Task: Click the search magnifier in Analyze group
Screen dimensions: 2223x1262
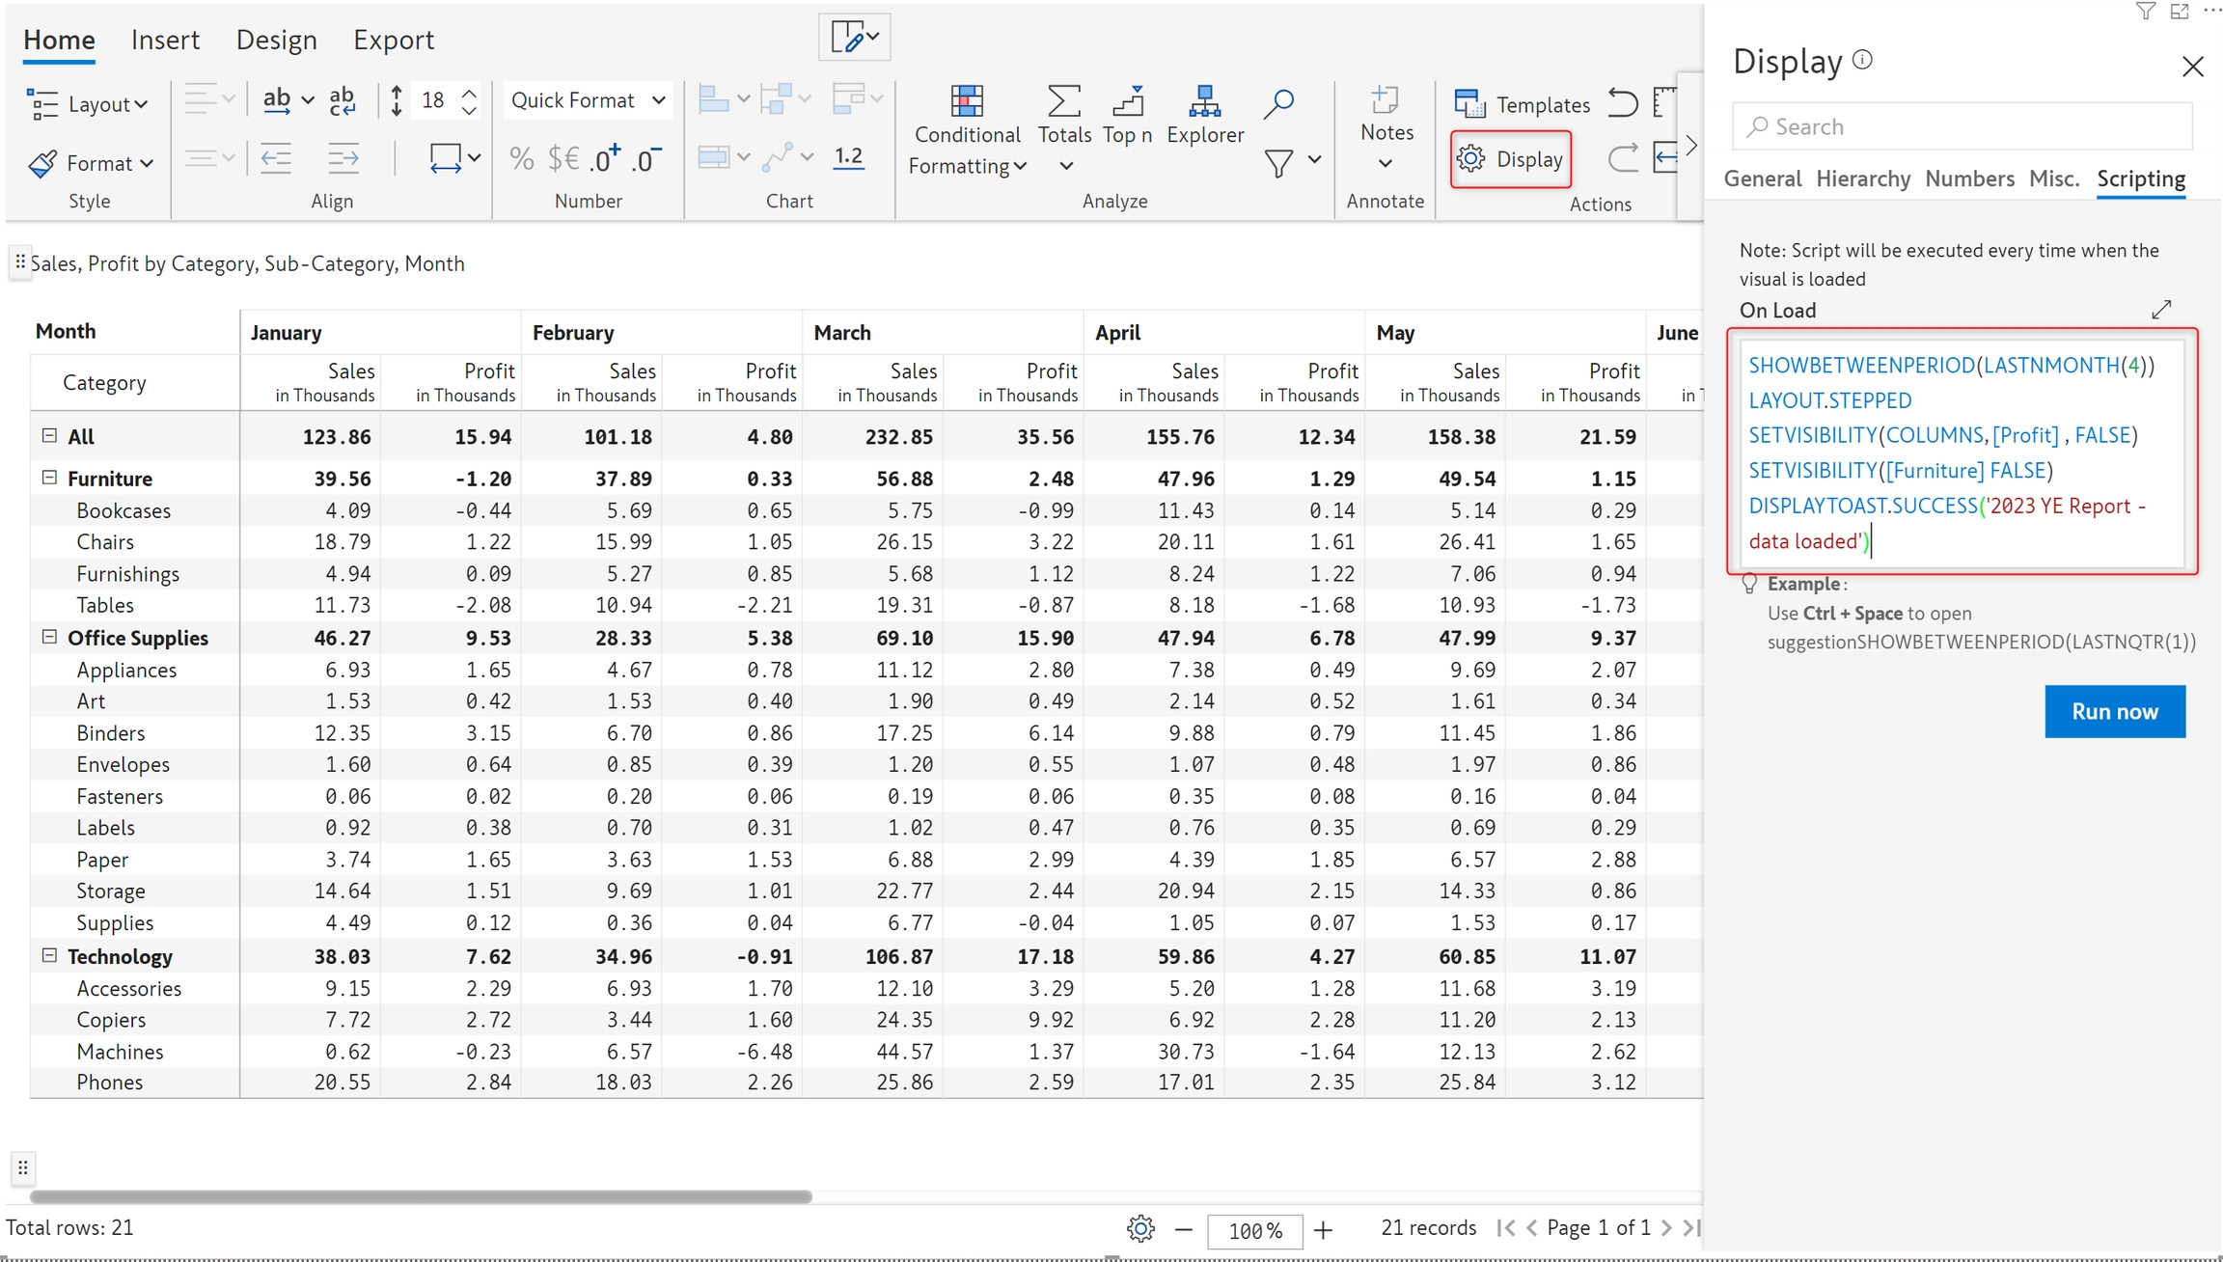Action: pos(1278,103)
